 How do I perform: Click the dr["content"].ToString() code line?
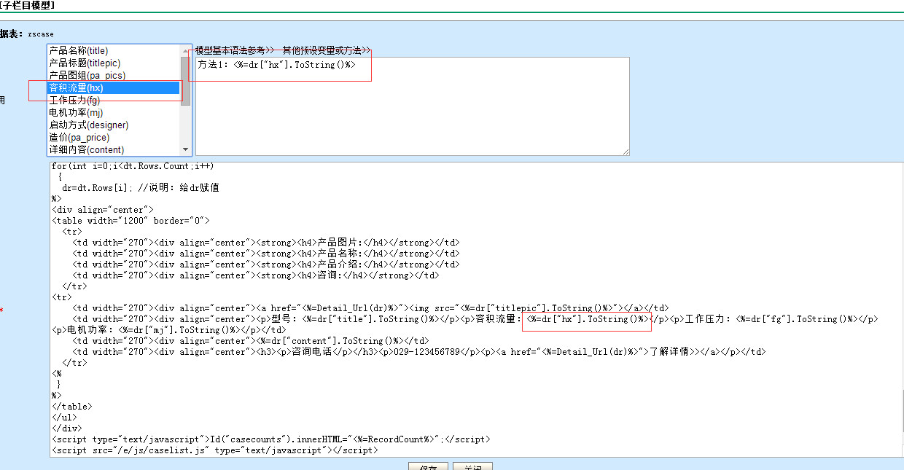click(251, 341)
